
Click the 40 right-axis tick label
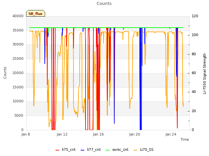point(194,92)
